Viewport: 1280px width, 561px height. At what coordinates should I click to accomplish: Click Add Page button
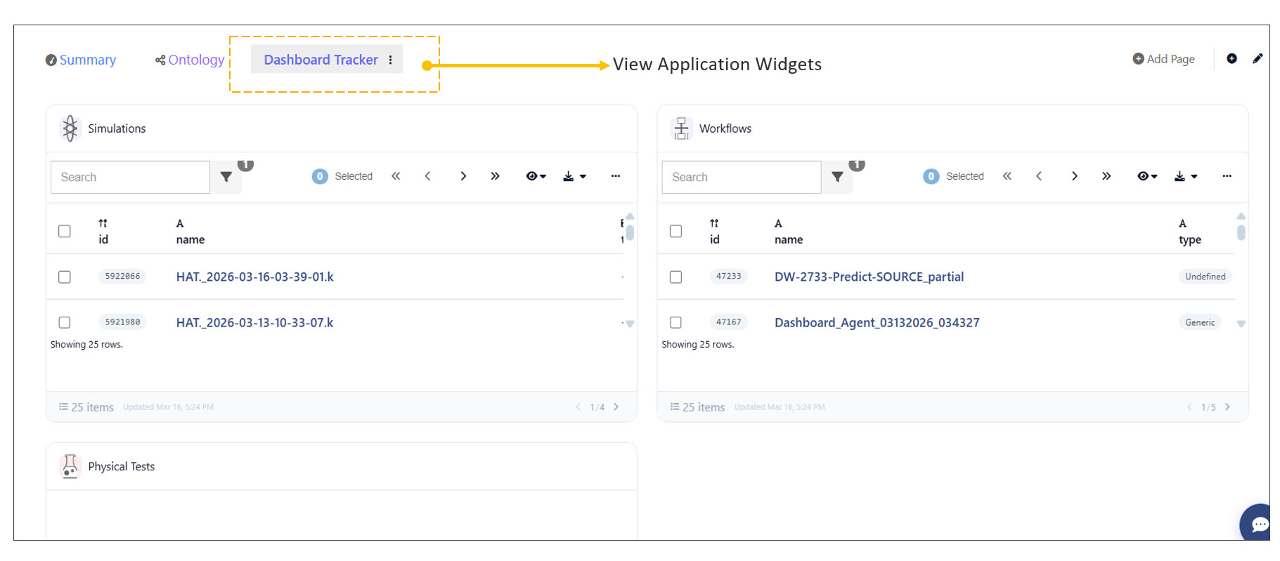[1163, 59]
